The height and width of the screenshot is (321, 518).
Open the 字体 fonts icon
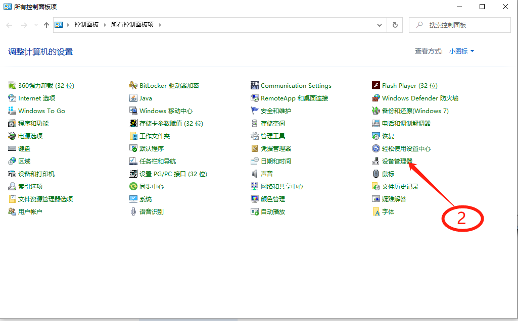[375, 212]
